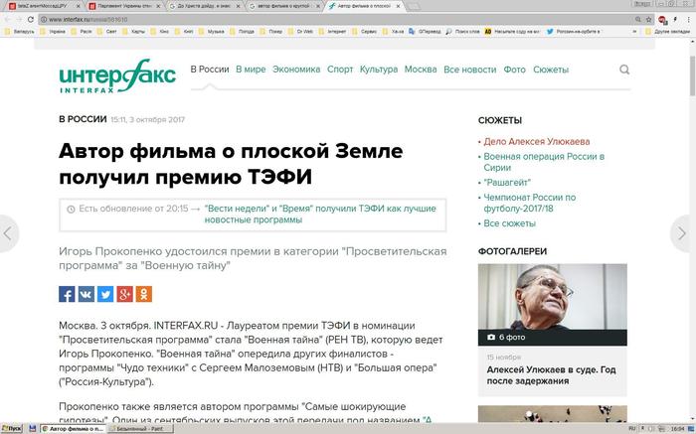Share article on Twitter

pos(105,294)
